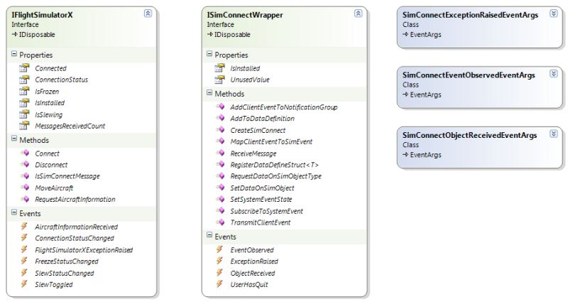Viewport: 568px width, 302px height.
Task: Expand the SimConnectEventObservedEventArgs class box
Action: 553,74
